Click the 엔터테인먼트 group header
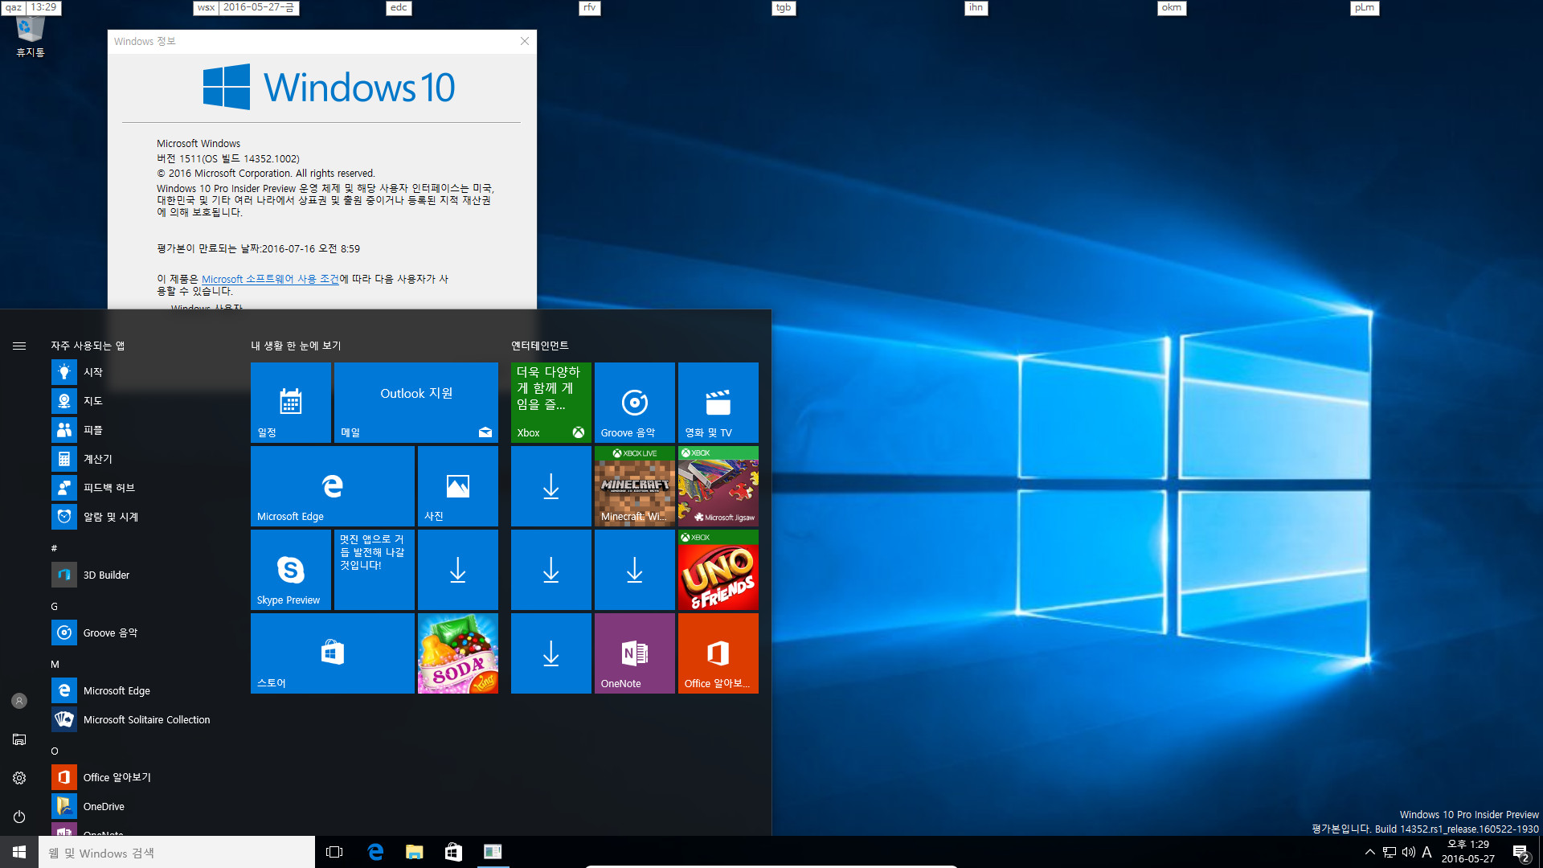Image resolution: width=1543 pixels, height=868 pixels. tap(540, 346)
